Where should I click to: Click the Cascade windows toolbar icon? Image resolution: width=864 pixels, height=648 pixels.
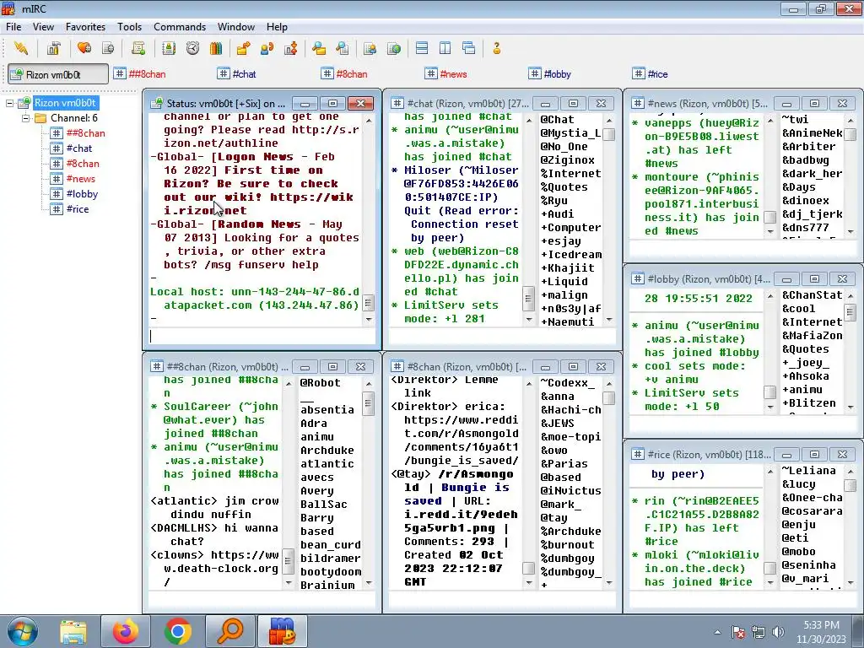click(x=469, y=48)
